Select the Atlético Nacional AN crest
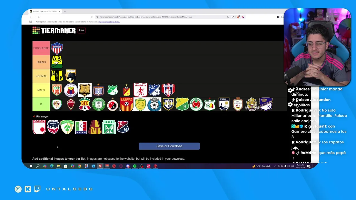Image resolution: width=356 pixels, height=200 pixels. click(x=109, y=127)
